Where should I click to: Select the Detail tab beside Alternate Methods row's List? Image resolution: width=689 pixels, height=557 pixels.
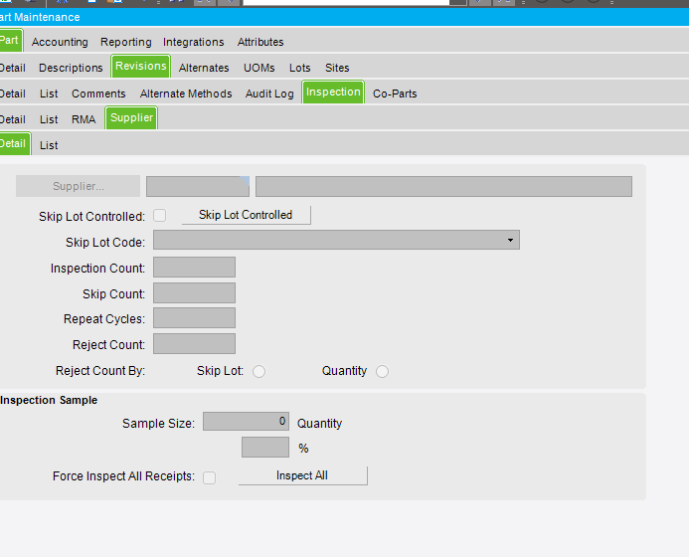[x=12, y=94]
